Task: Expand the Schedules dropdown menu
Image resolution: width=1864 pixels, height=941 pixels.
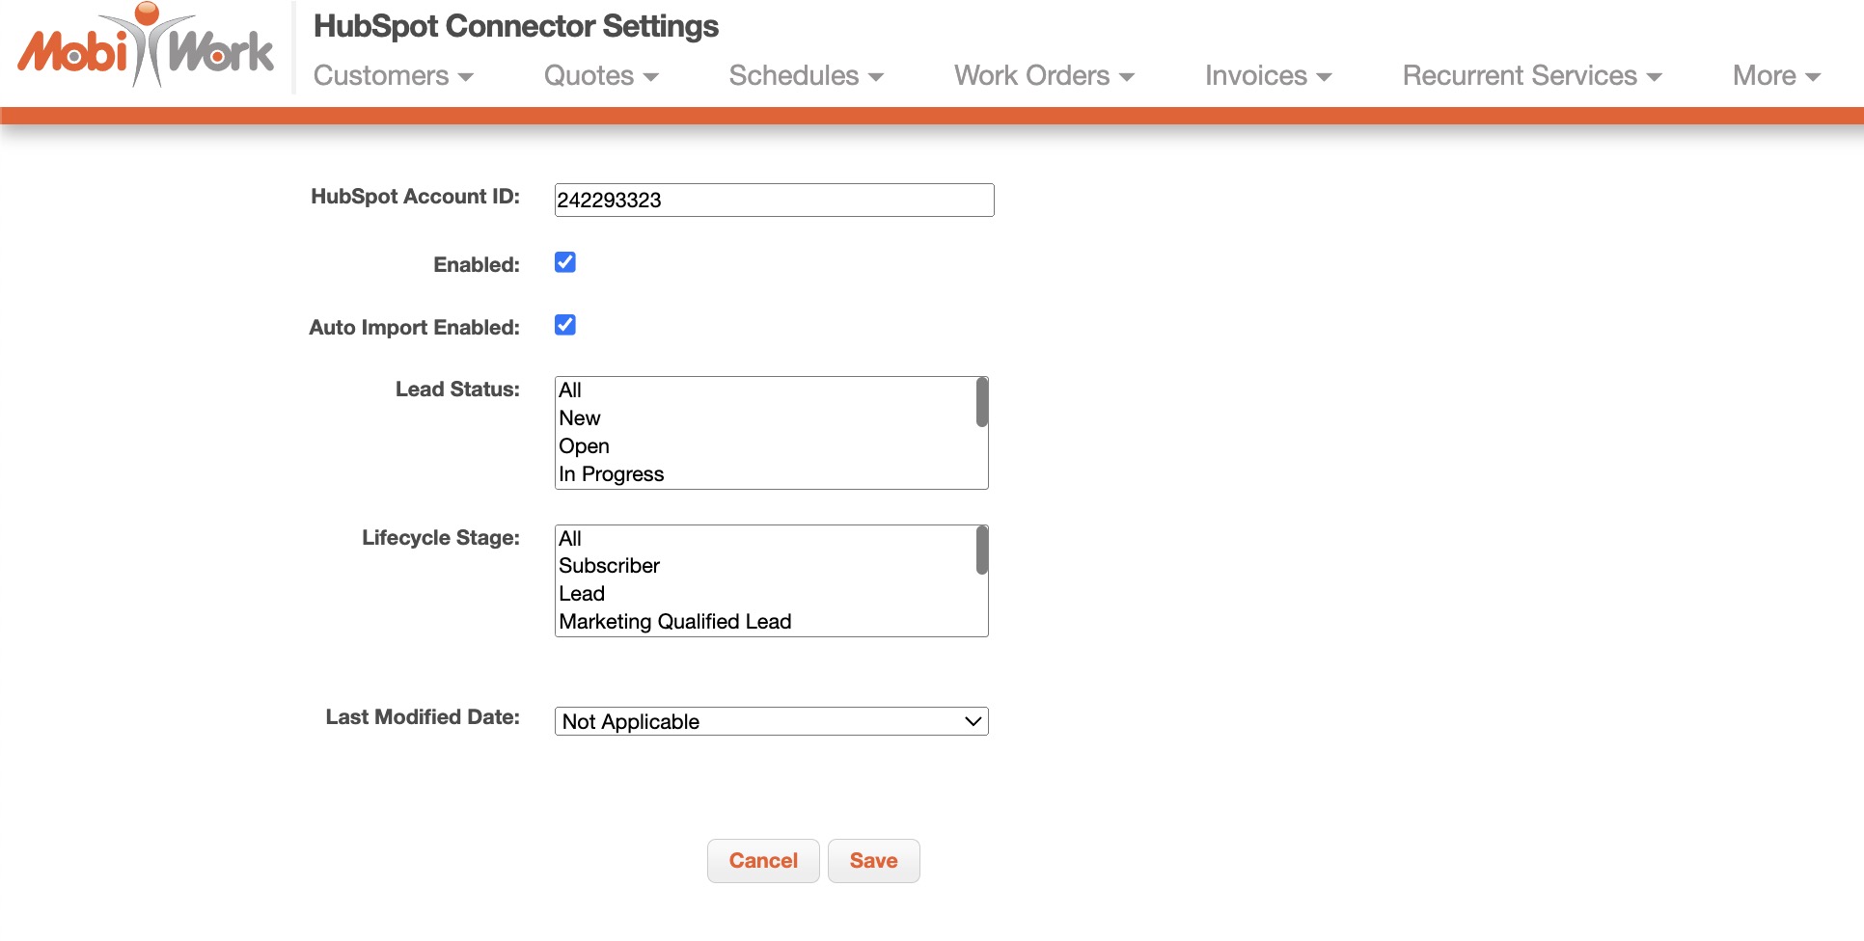Action: pyautogui.click(x=806, y=75)
